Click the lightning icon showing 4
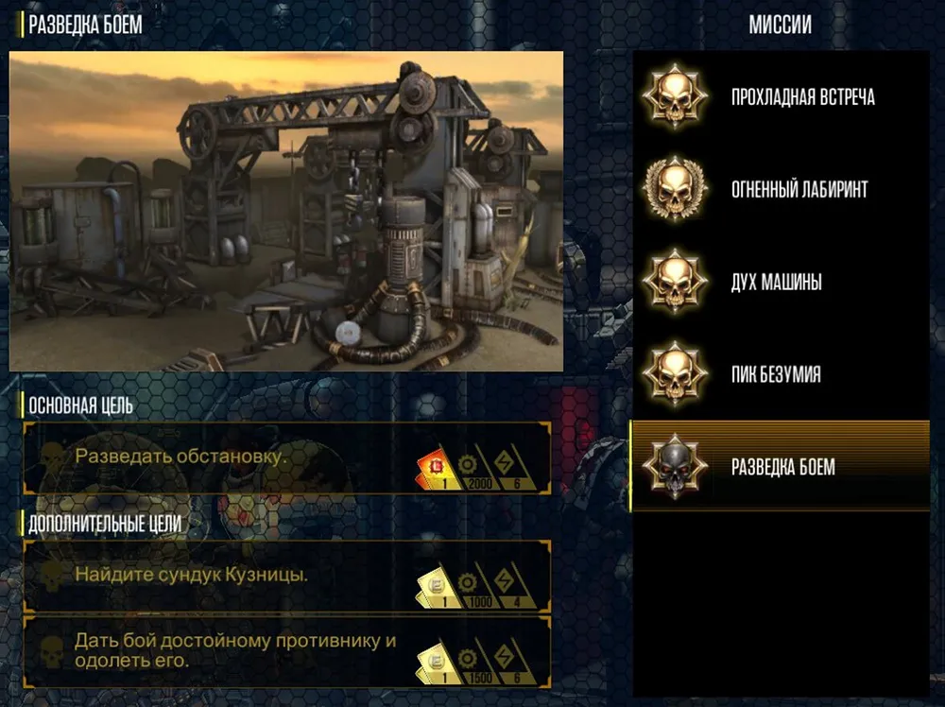 point(511,587)
